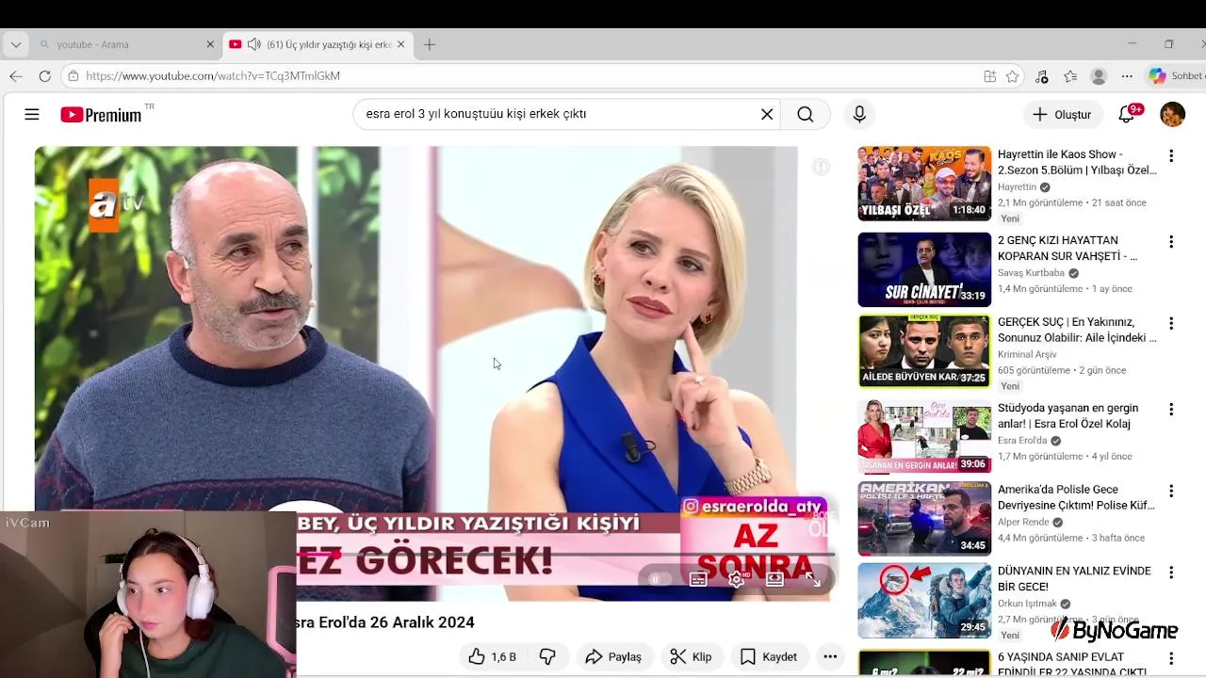Open options for Dünyanın En Yalnız video

1171,573
